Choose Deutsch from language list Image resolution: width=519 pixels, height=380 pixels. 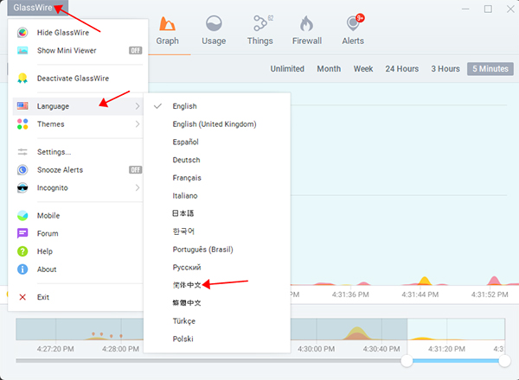tap(186, 160)
